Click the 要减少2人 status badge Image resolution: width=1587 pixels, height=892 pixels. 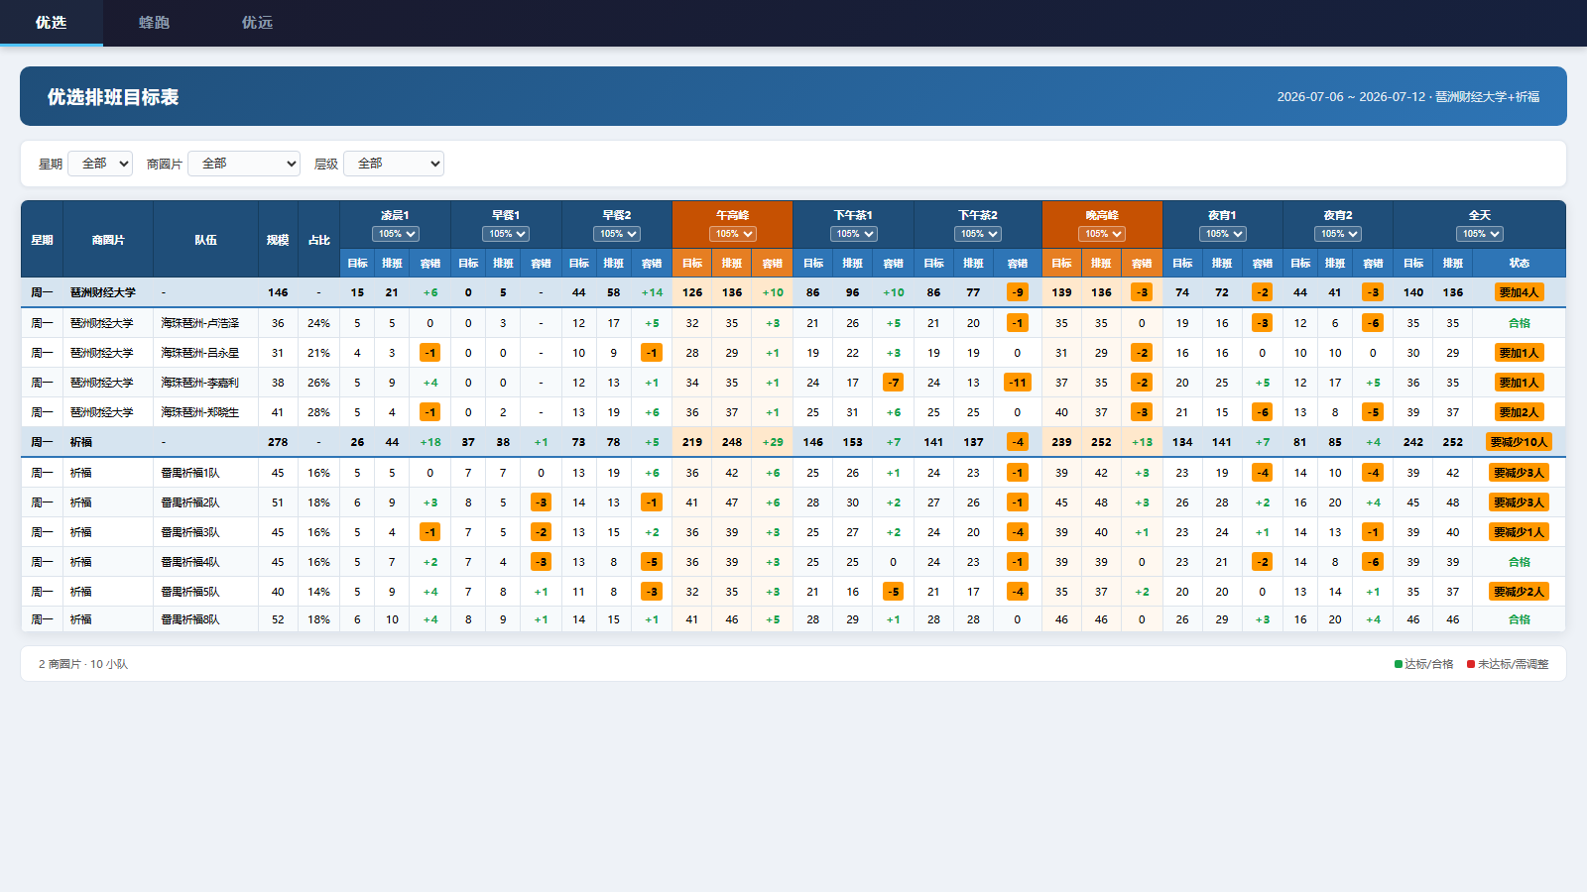coord(1519,592)
